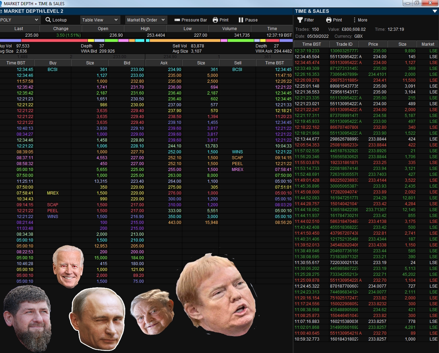
Task: Click the ask size 13,783
Action: [211, 146]
